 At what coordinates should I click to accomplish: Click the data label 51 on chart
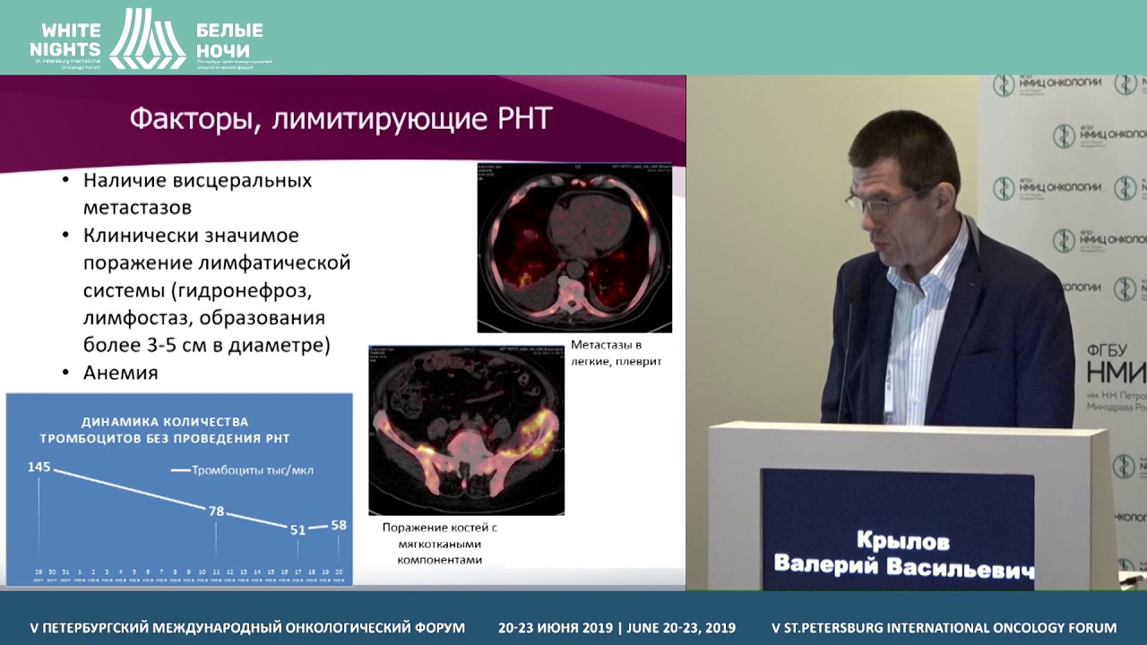[x=298, y=529]
